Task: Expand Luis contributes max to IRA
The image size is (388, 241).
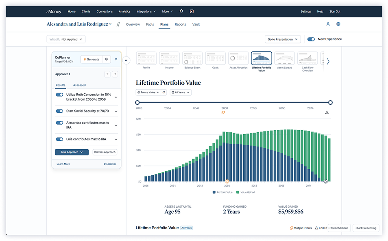Action: [116, 140]
